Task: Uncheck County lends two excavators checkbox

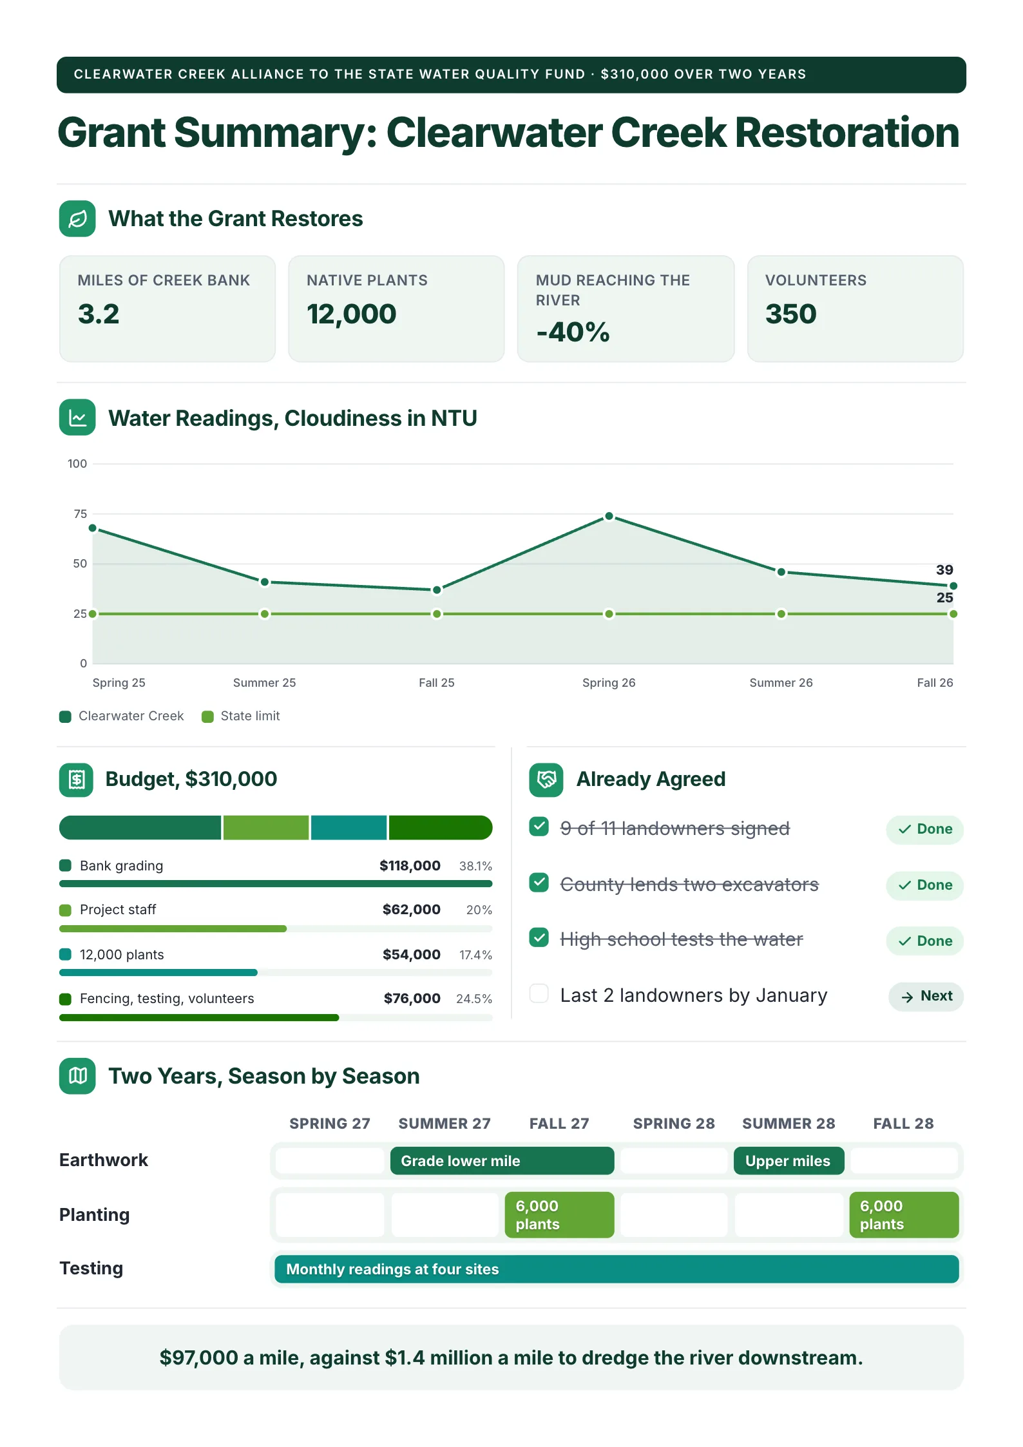Action: 539,883
